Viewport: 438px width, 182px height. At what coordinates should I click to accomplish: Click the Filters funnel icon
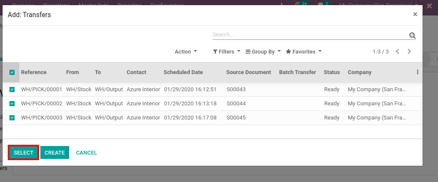(x=215, y=52)
